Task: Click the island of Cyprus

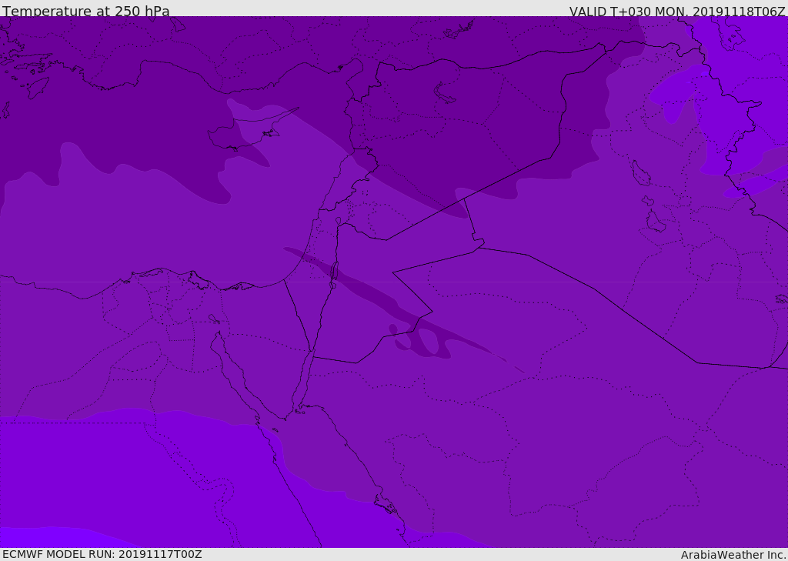Action: click(x=245, y=135)
